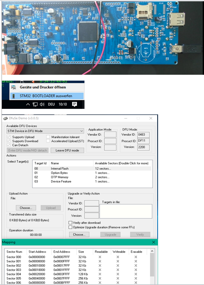Click the DEU language indicator
The height and width of the screenshot is (285, 204).
click(52, 105)
